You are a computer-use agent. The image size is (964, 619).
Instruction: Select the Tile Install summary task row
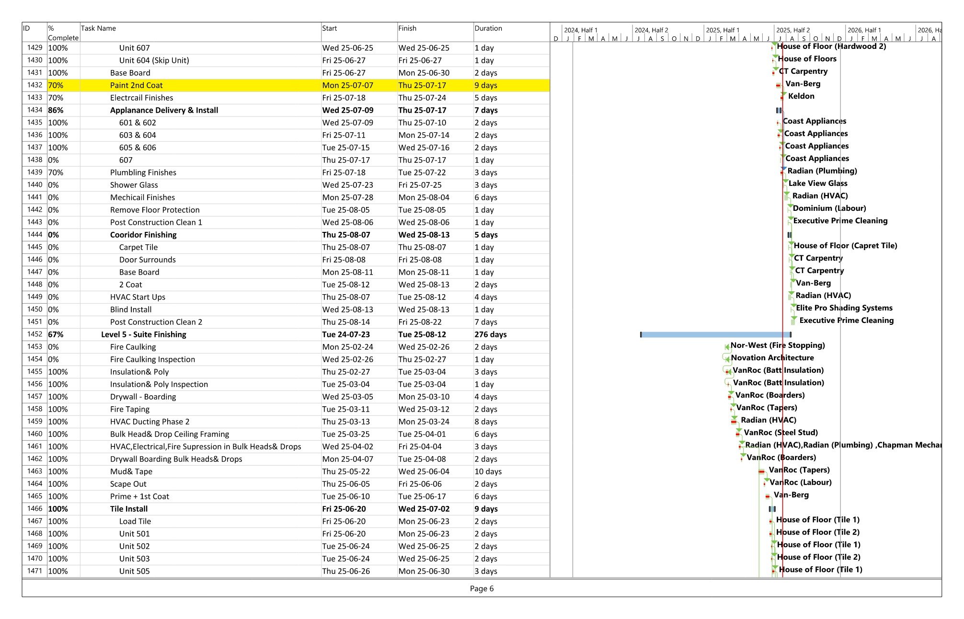pyautogui.click(x=128, y=509)
